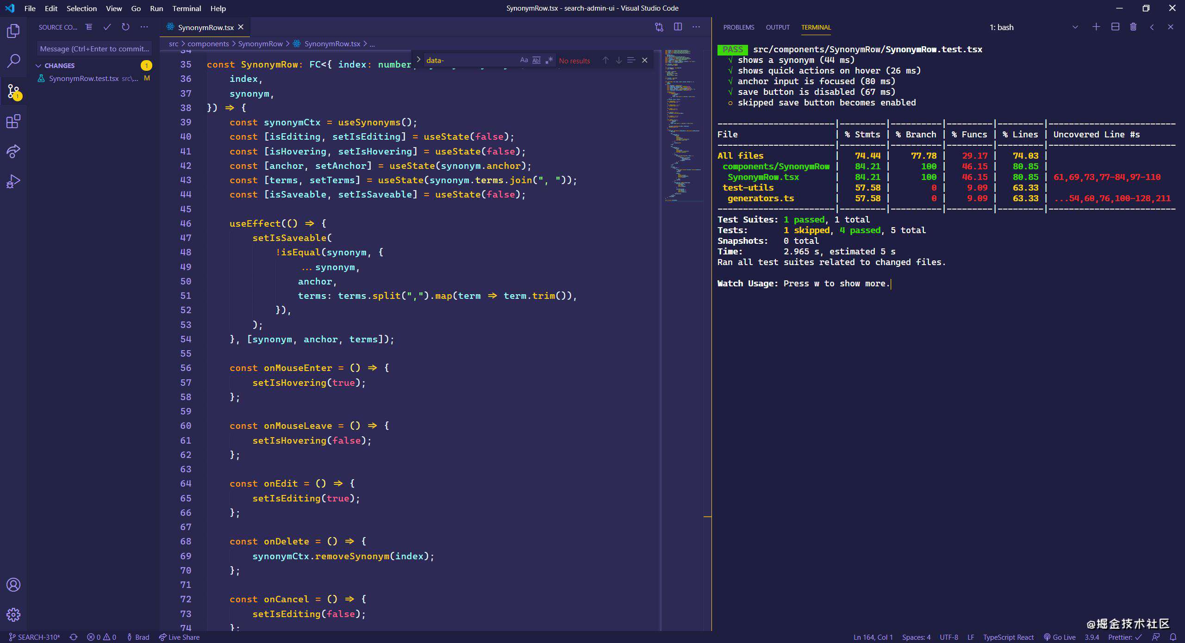Toggle Match Whole Word in find widget
The image size is (1185, 643).
coord(536,60)
